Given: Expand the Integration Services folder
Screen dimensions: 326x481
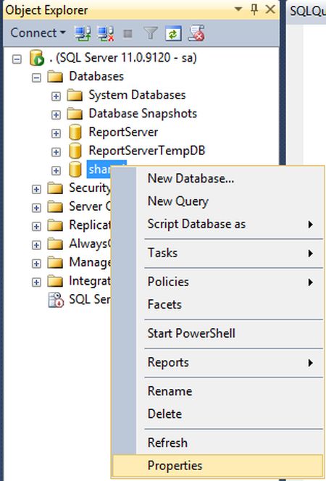Looking at the screenshot, I should coord(36,282).
